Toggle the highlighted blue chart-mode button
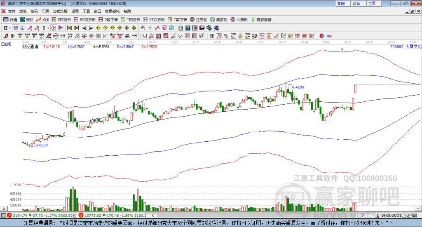Image resolution: width=422 pixels, height=227 pixels. tap(16, 28)
